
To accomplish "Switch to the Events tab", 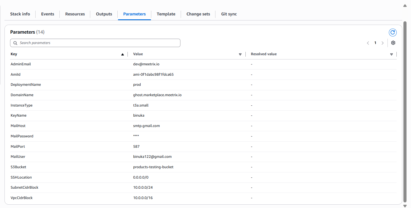I will [48, 14].
